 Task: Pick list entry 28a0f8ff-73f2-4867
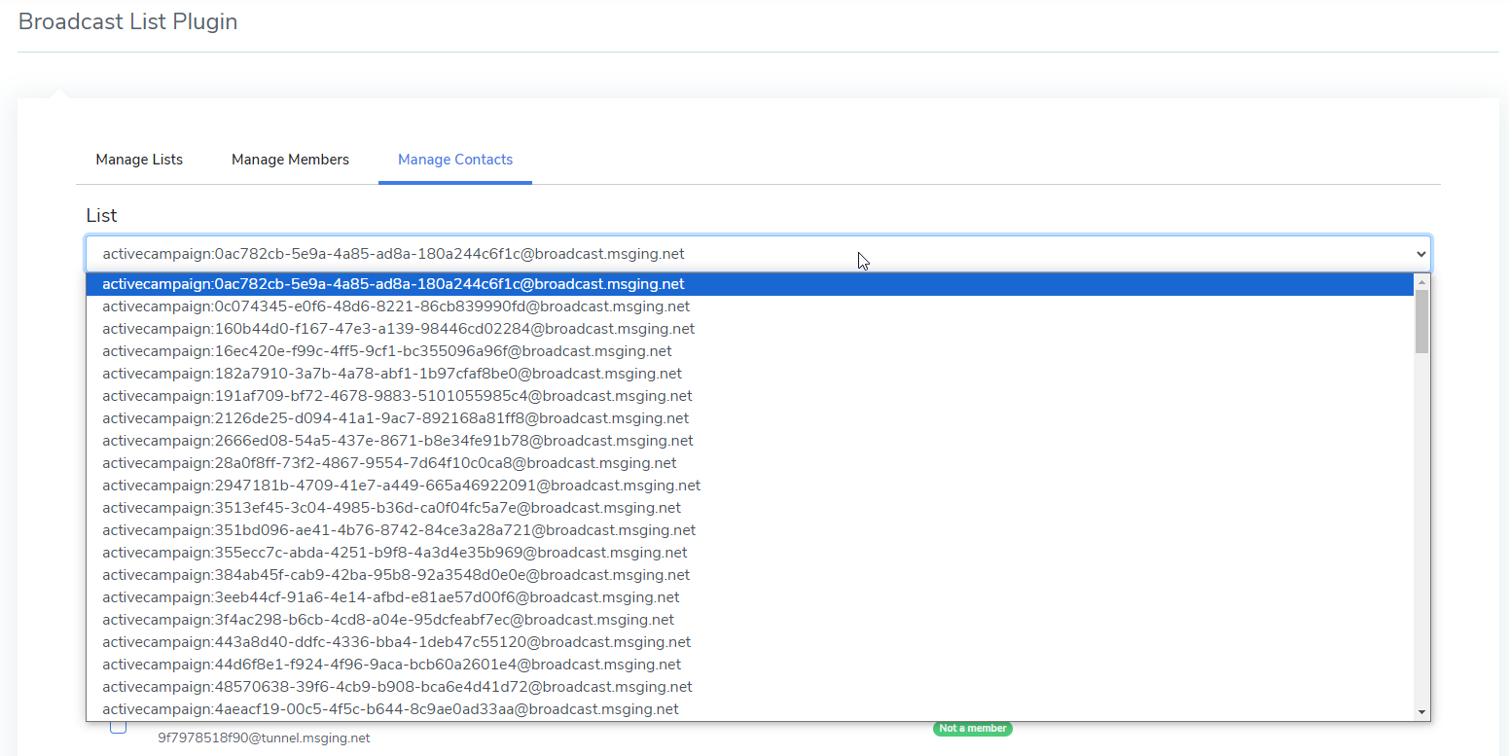tap(749, 463)
